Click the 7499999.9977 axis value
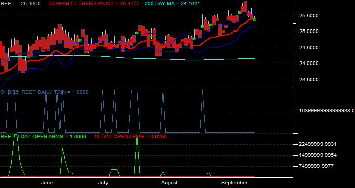 [316, 166]
